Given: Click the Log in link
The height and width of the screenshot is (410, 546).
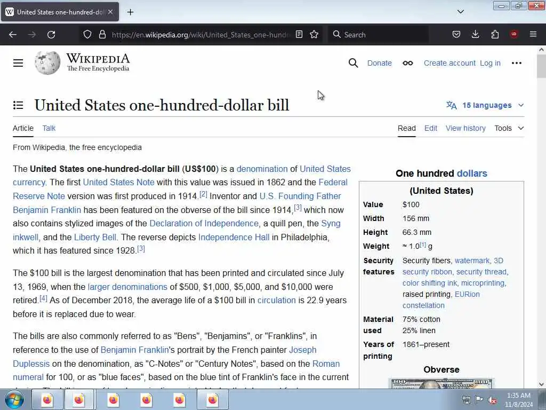Looking at the screenshot, I should click(x=490, y=63).
